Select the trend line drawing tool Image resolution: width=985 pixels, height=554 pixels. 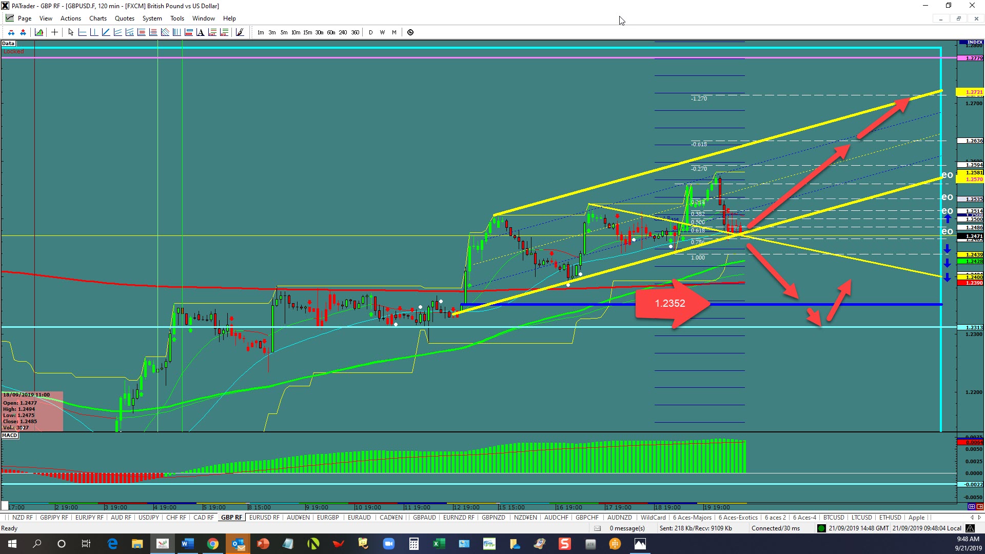[106, 32]
